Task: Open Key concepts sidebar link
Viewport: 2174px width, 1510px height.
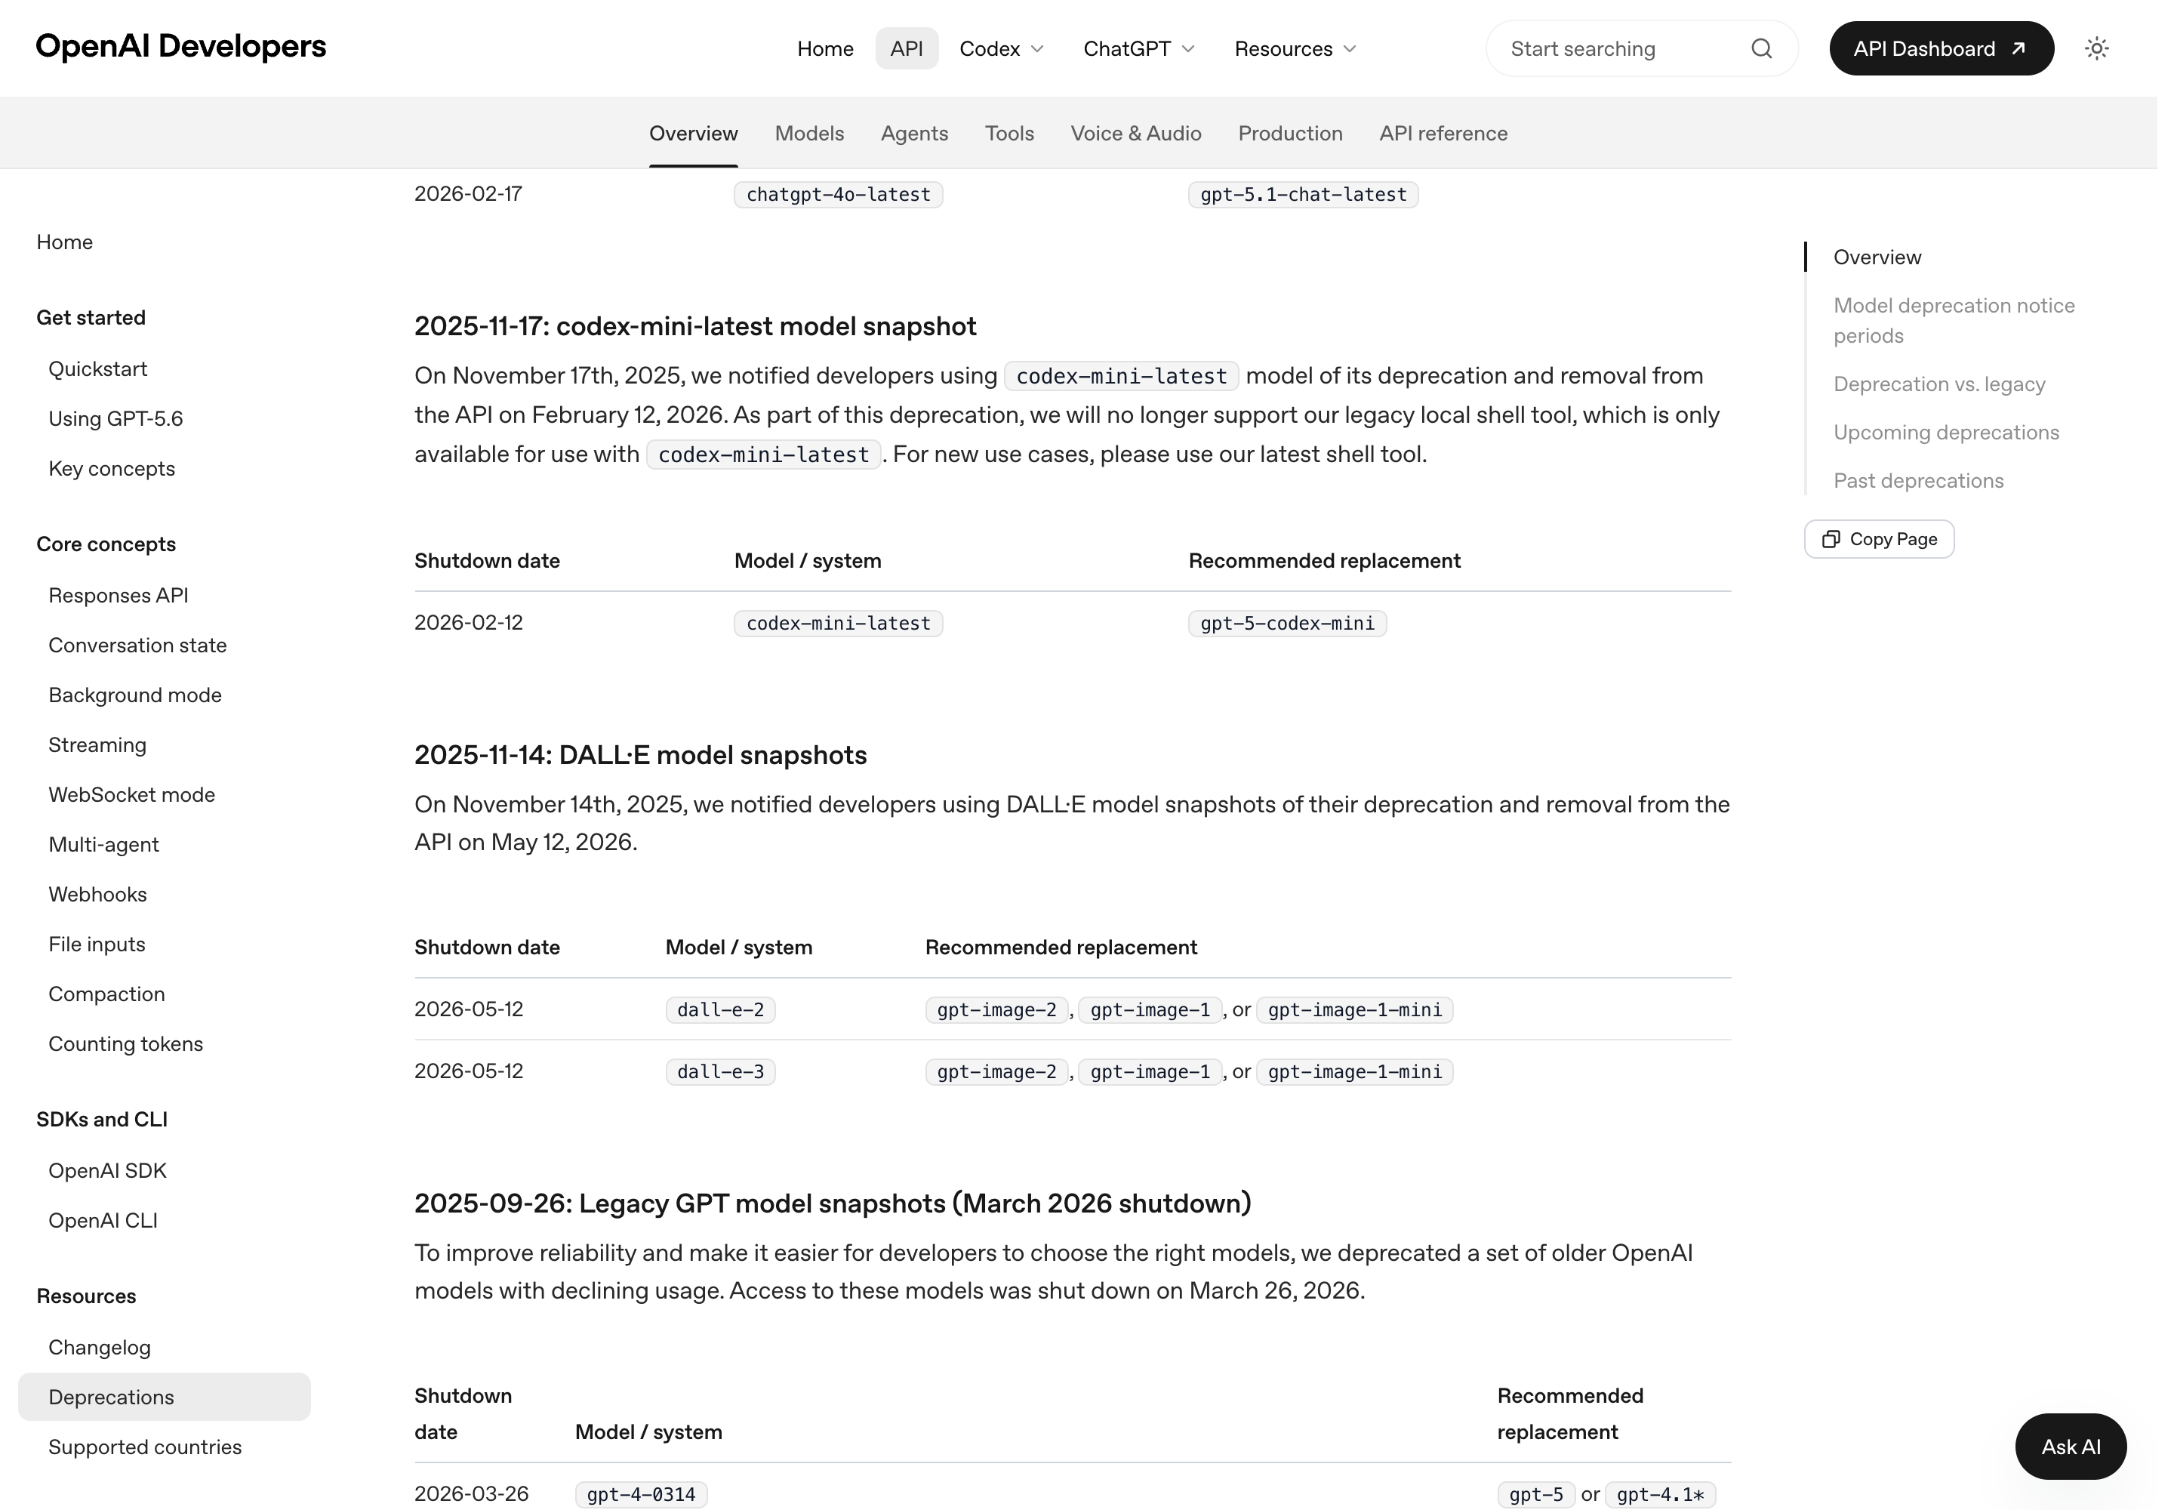Action: [x=112, y=470]
